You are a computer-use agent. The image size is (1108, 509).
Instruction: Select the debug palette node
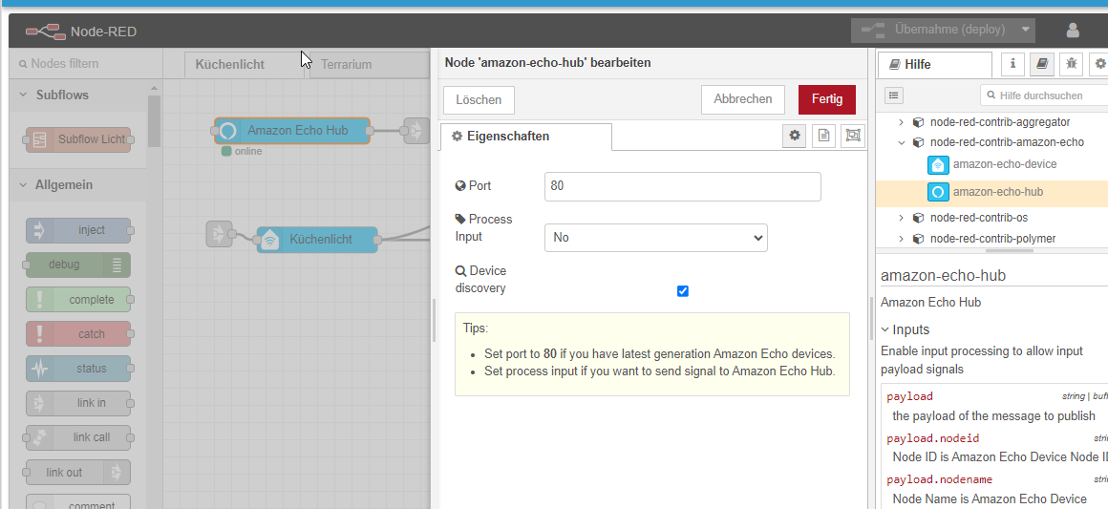click(77, 265)
